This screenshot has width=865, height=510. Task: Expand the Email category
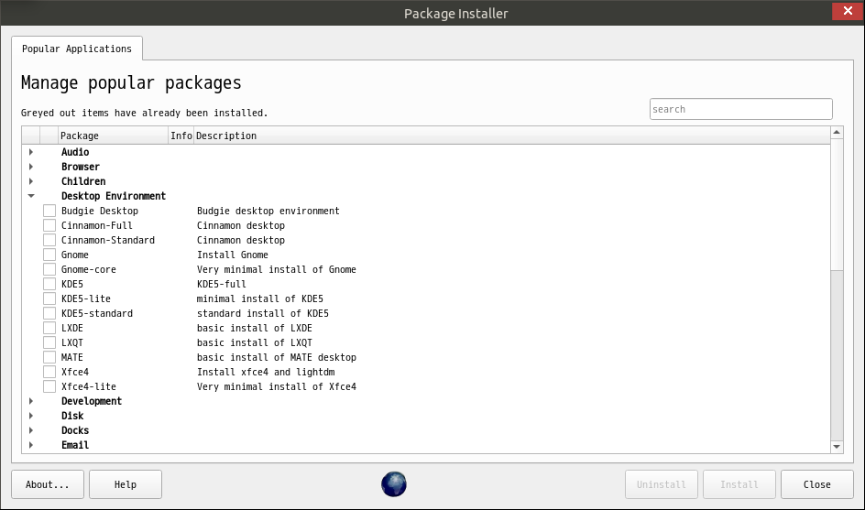click(x=31, y=445)
